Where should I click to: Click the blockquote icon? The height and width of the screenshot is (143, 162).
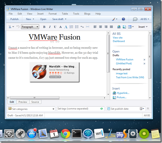(82, 27)
